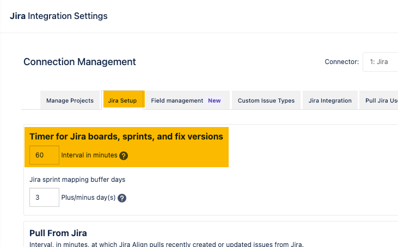398x247 pixels.
Task: Click the Connection Management heading
Action: click(79, 62)
